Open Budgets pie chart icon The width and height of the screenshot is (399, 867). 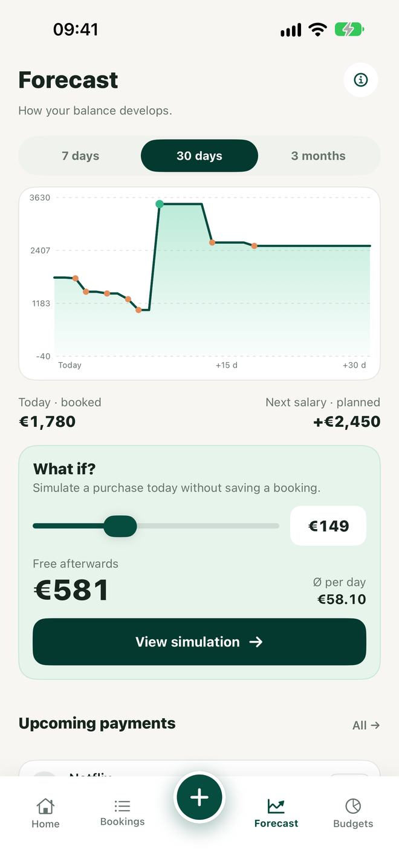pos(353,806)
